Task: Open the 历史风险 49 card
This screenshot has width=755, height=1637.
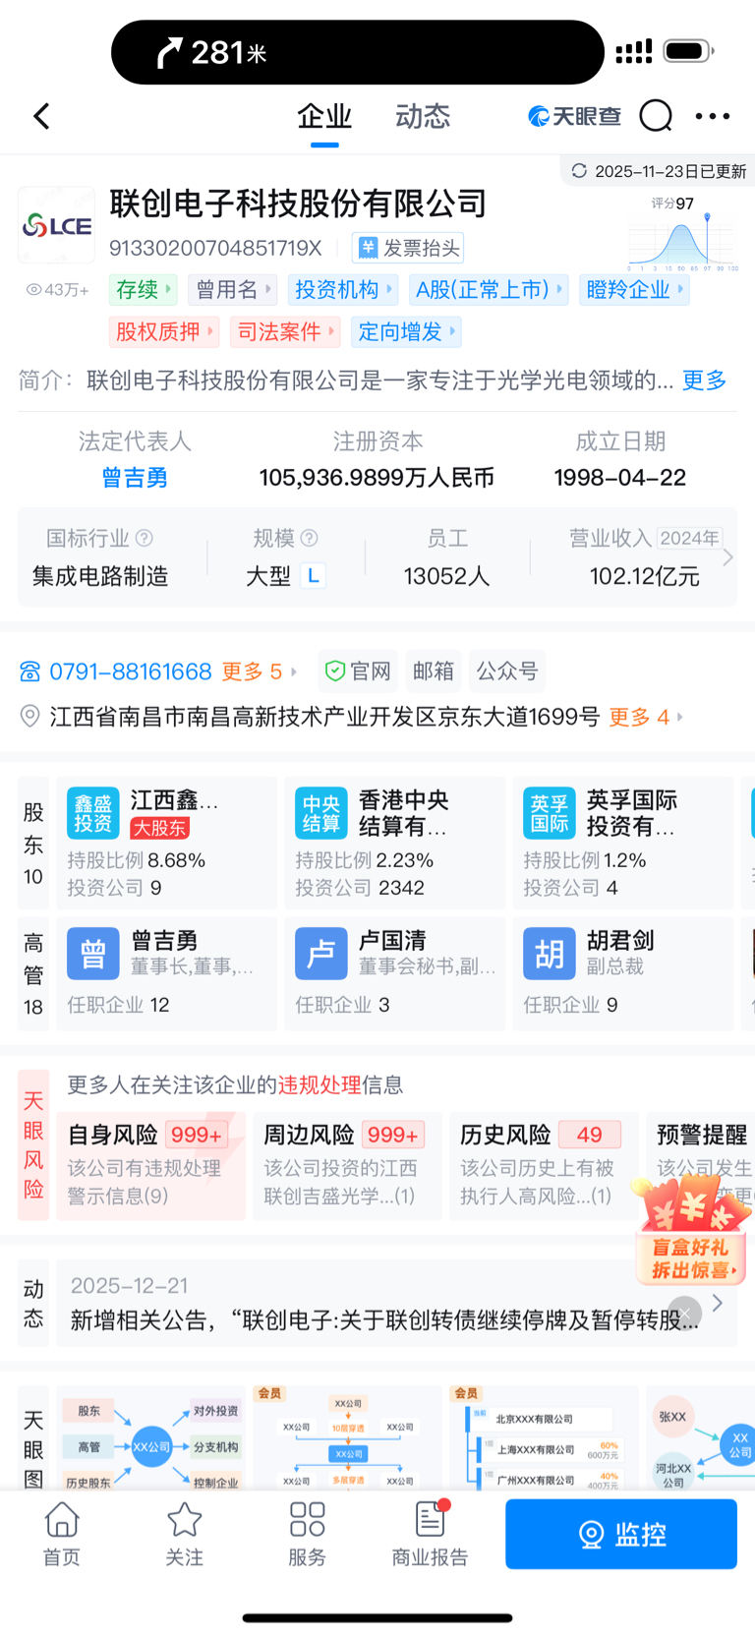Action: [x=545, y=1166]
